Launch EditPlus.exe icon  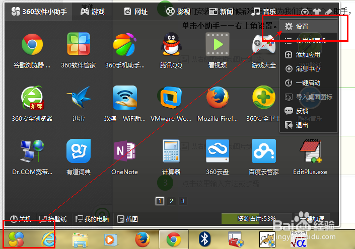(x=310, y=151)
